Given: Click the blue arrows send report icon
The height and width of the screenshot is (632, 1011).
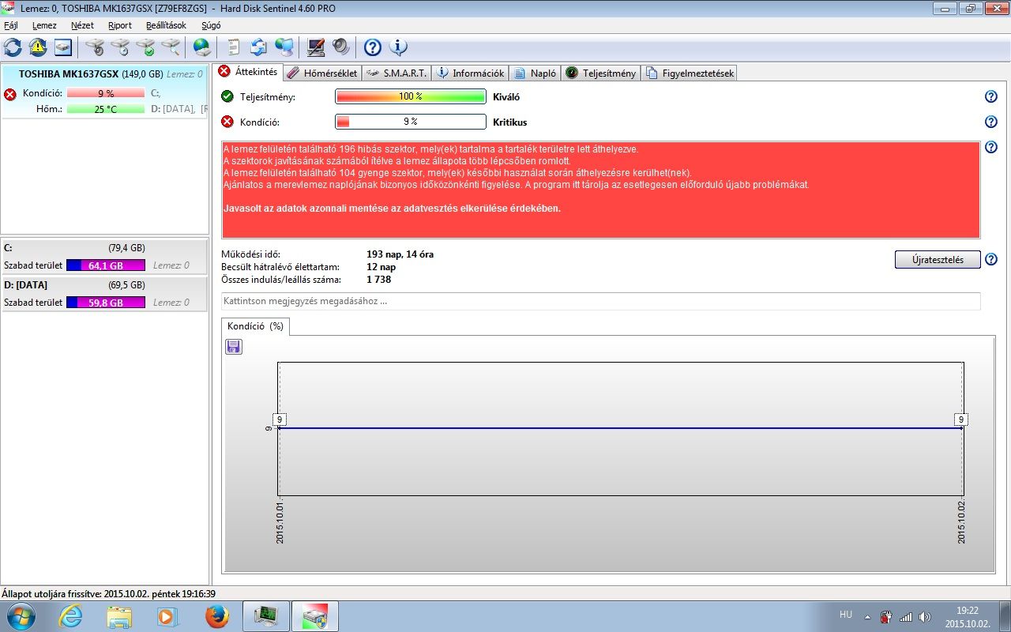Looking at the screenshot, I should tap(259, 47).
